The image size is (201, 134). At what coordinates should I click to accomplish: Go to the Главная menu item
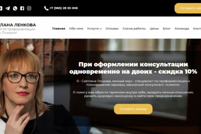pyautogui.click(x=59, y=28)
